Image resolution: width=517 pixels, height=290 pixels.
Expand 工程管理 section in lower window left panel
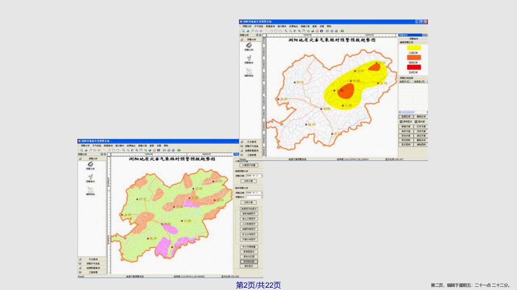pyautogui.click(x=92, y=272)
